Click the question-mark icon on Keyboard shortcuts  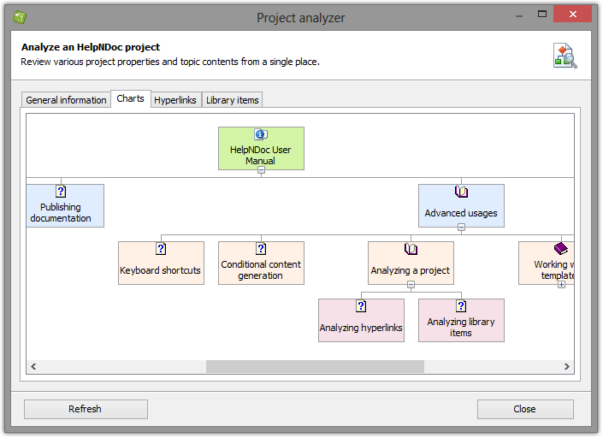161,248
